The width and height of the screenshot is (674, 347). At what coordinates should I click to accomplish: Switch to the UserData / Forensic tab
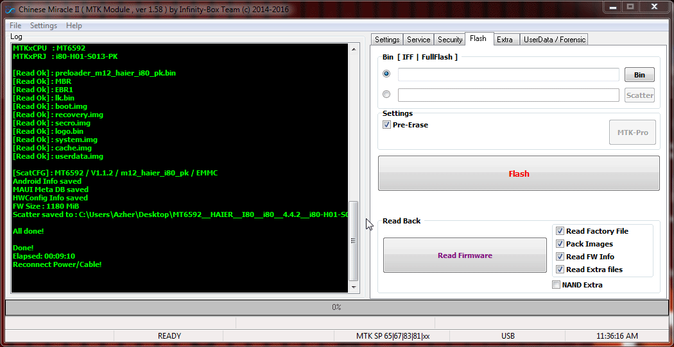click(554, 40)
